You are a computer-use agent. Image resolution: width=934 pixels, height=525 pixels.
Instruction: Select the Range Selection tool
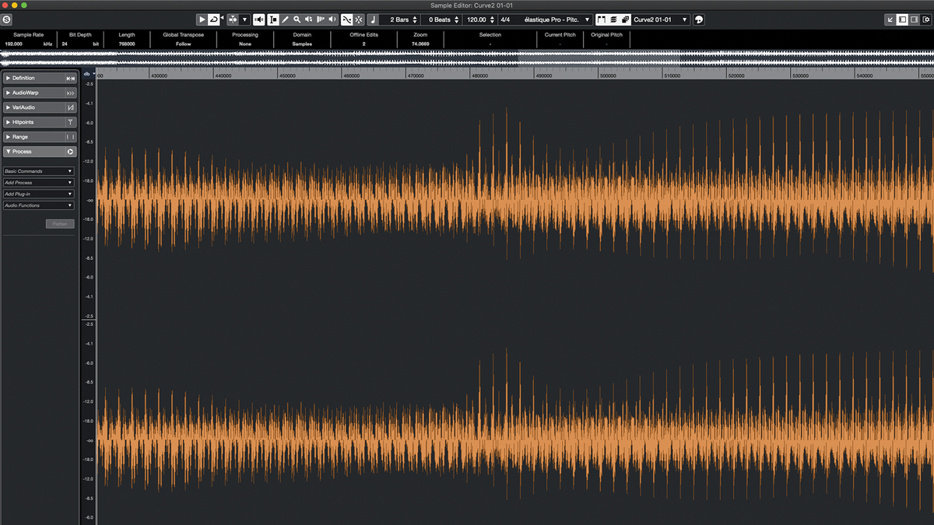pyautogui.click(x=274, y=19)
